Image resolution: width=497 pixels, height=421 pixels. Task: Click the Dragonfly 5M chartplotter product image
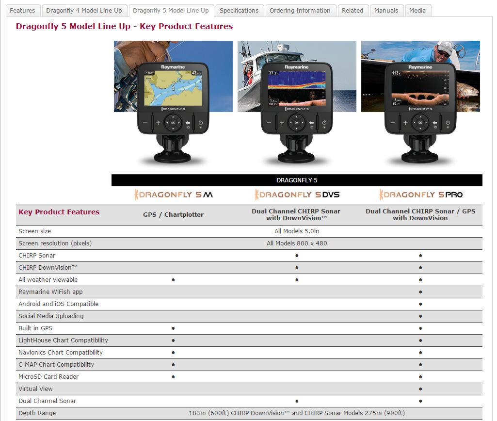[x=174, y=103]
